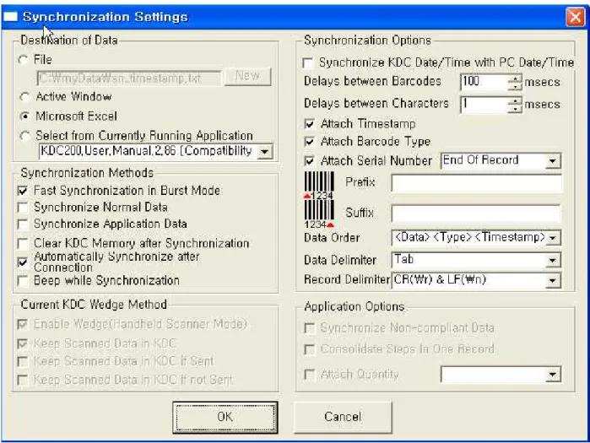590x443 pixels.
Task: Expand the Record Delimiter dropdown
Action: (552, 280)
